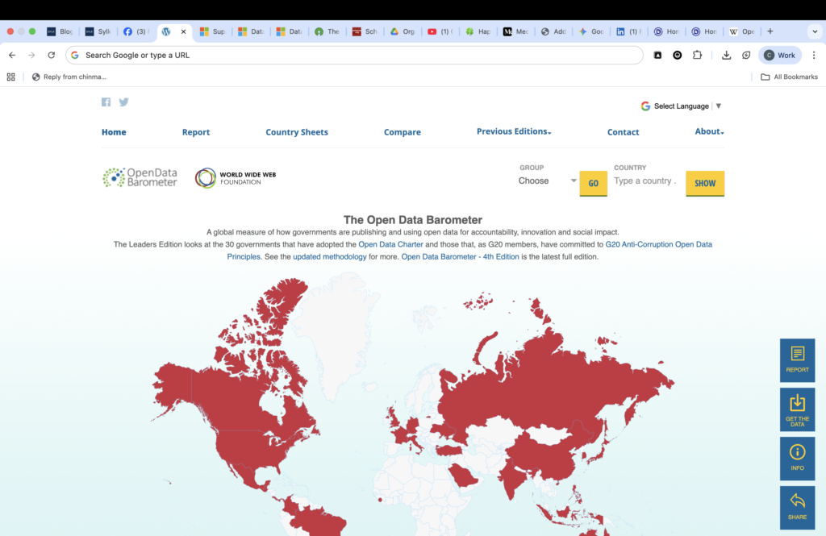826x536 pixels.
Task: Open the Compare navigation item
Action: coord(402,132)
